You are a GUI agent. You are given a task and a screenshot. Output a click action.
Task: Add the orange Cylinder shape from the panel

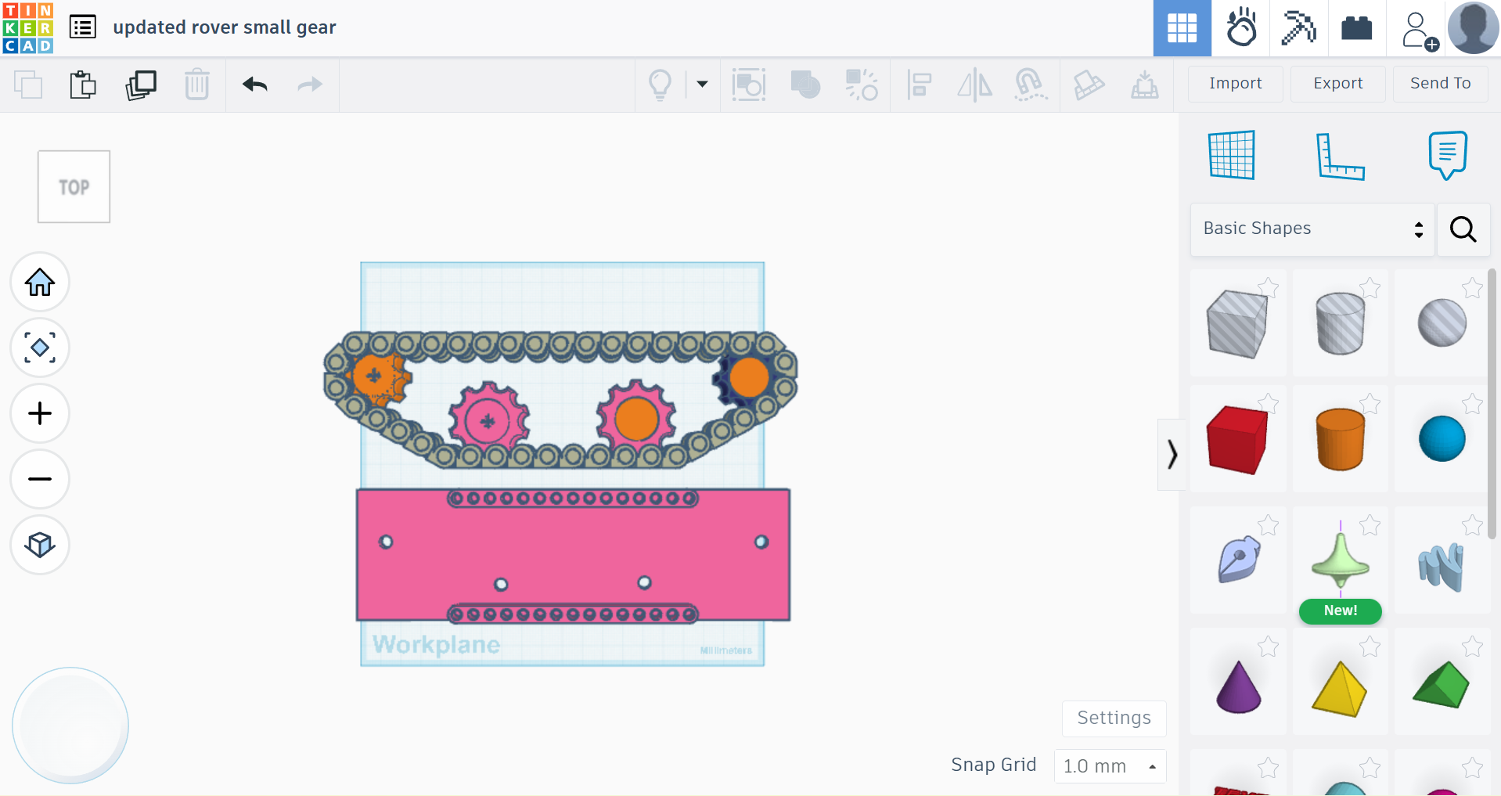pos(1340,438)
